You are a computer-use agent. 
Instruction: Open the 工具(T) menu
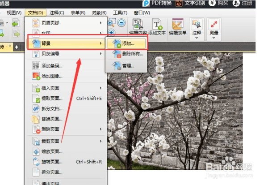120,13
